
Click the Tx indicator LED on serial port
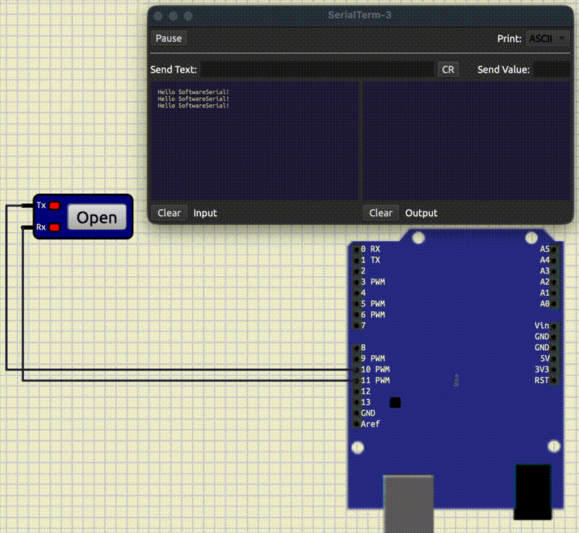[54, 205]
